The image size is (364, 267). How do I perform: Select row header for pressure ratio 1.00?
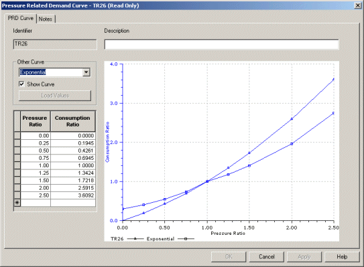tap(17, 165)
